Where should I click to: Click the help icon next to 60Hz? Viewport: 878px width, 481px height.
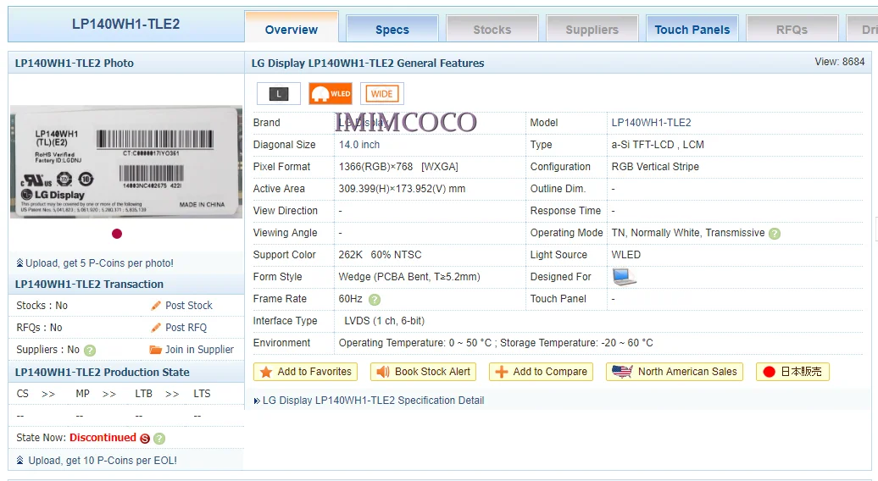[375, 300]
